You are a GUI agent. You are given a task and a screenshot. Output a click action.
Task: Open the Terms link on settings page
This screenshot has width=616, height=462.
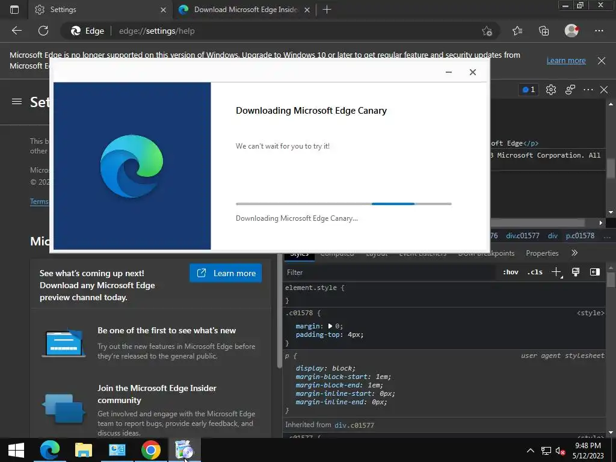pos(39,202)
